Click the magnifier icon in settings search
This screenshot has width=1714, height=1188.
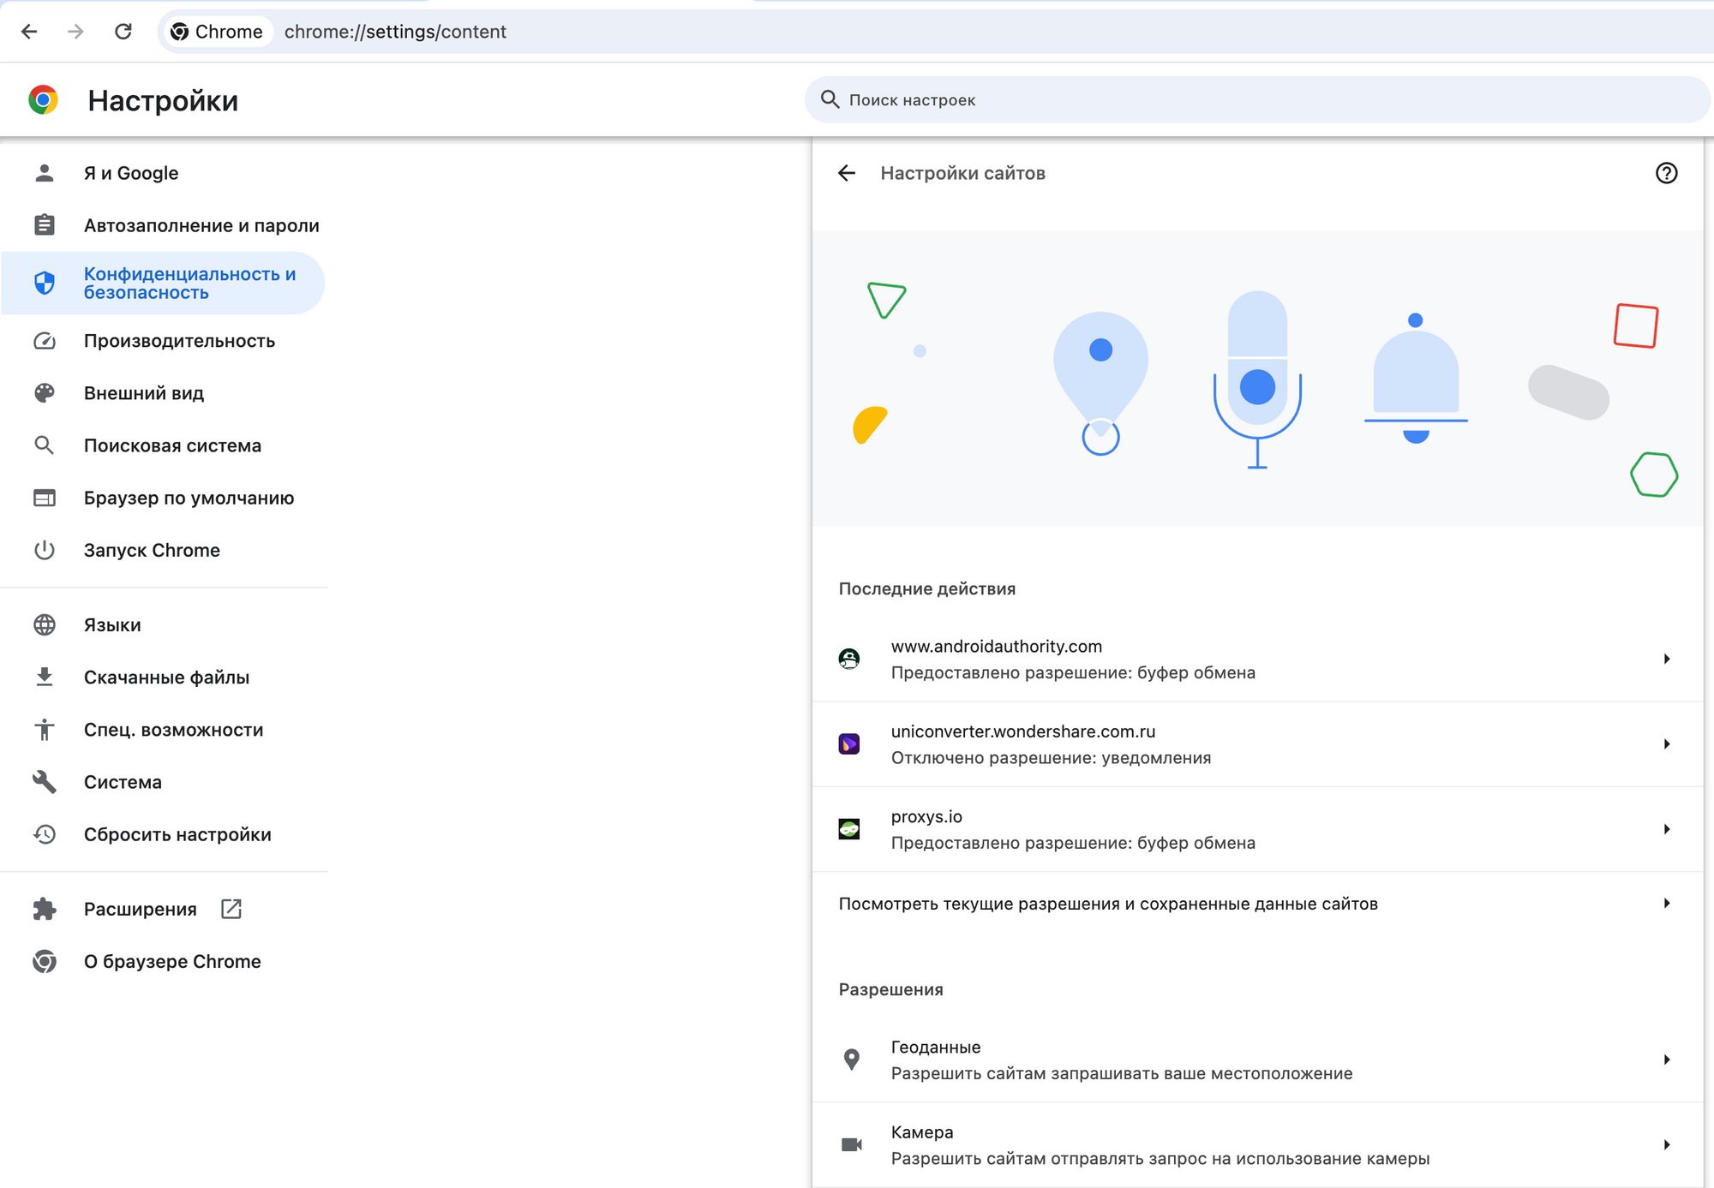tap(830, 99)
